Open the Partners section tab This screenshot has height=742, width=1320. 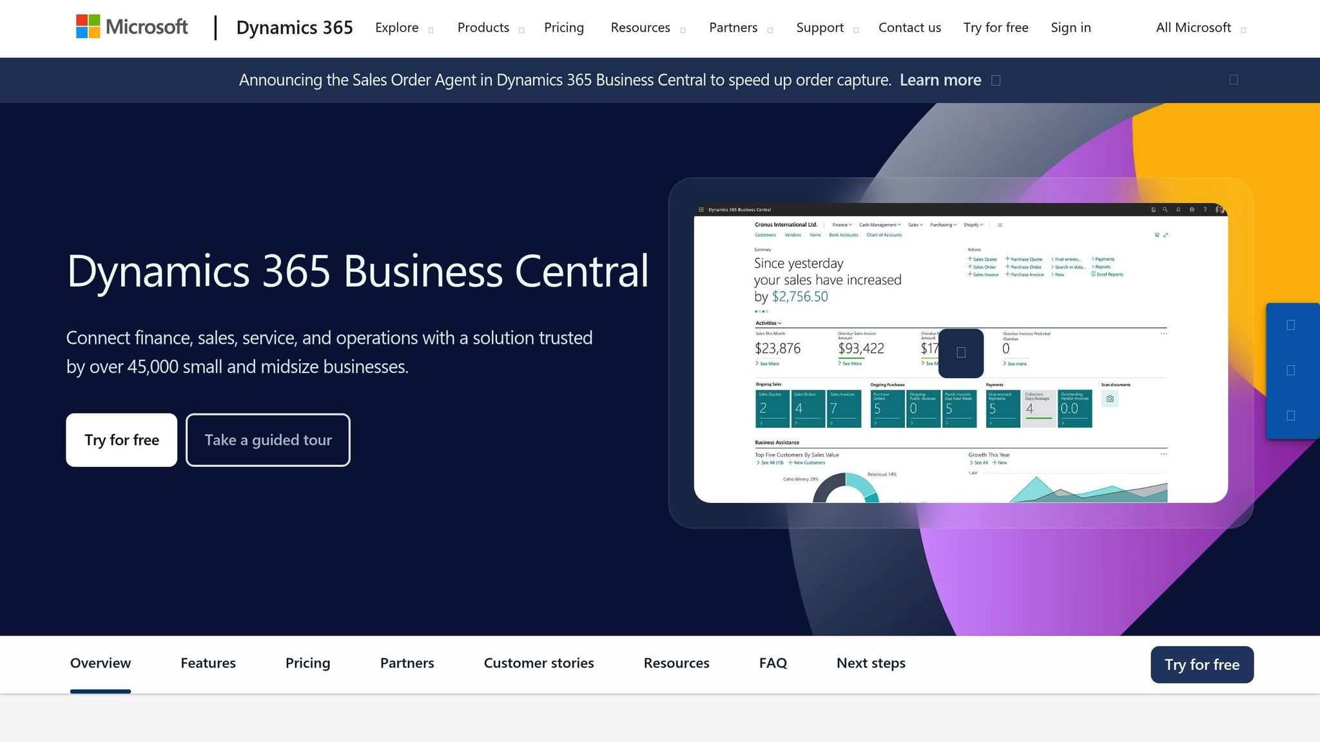pyautogui.click(x=407, y=663)
